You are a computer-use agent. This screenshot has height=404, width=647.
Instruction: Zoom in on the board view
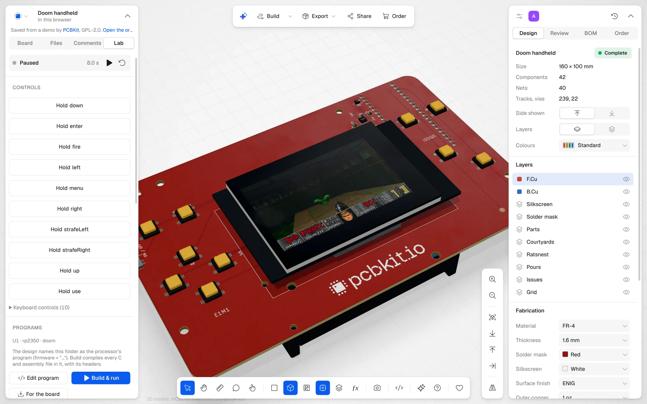tap(492, 279)
